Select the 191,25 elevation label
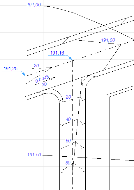Screen dimensions: 134x190 [10, 68]
